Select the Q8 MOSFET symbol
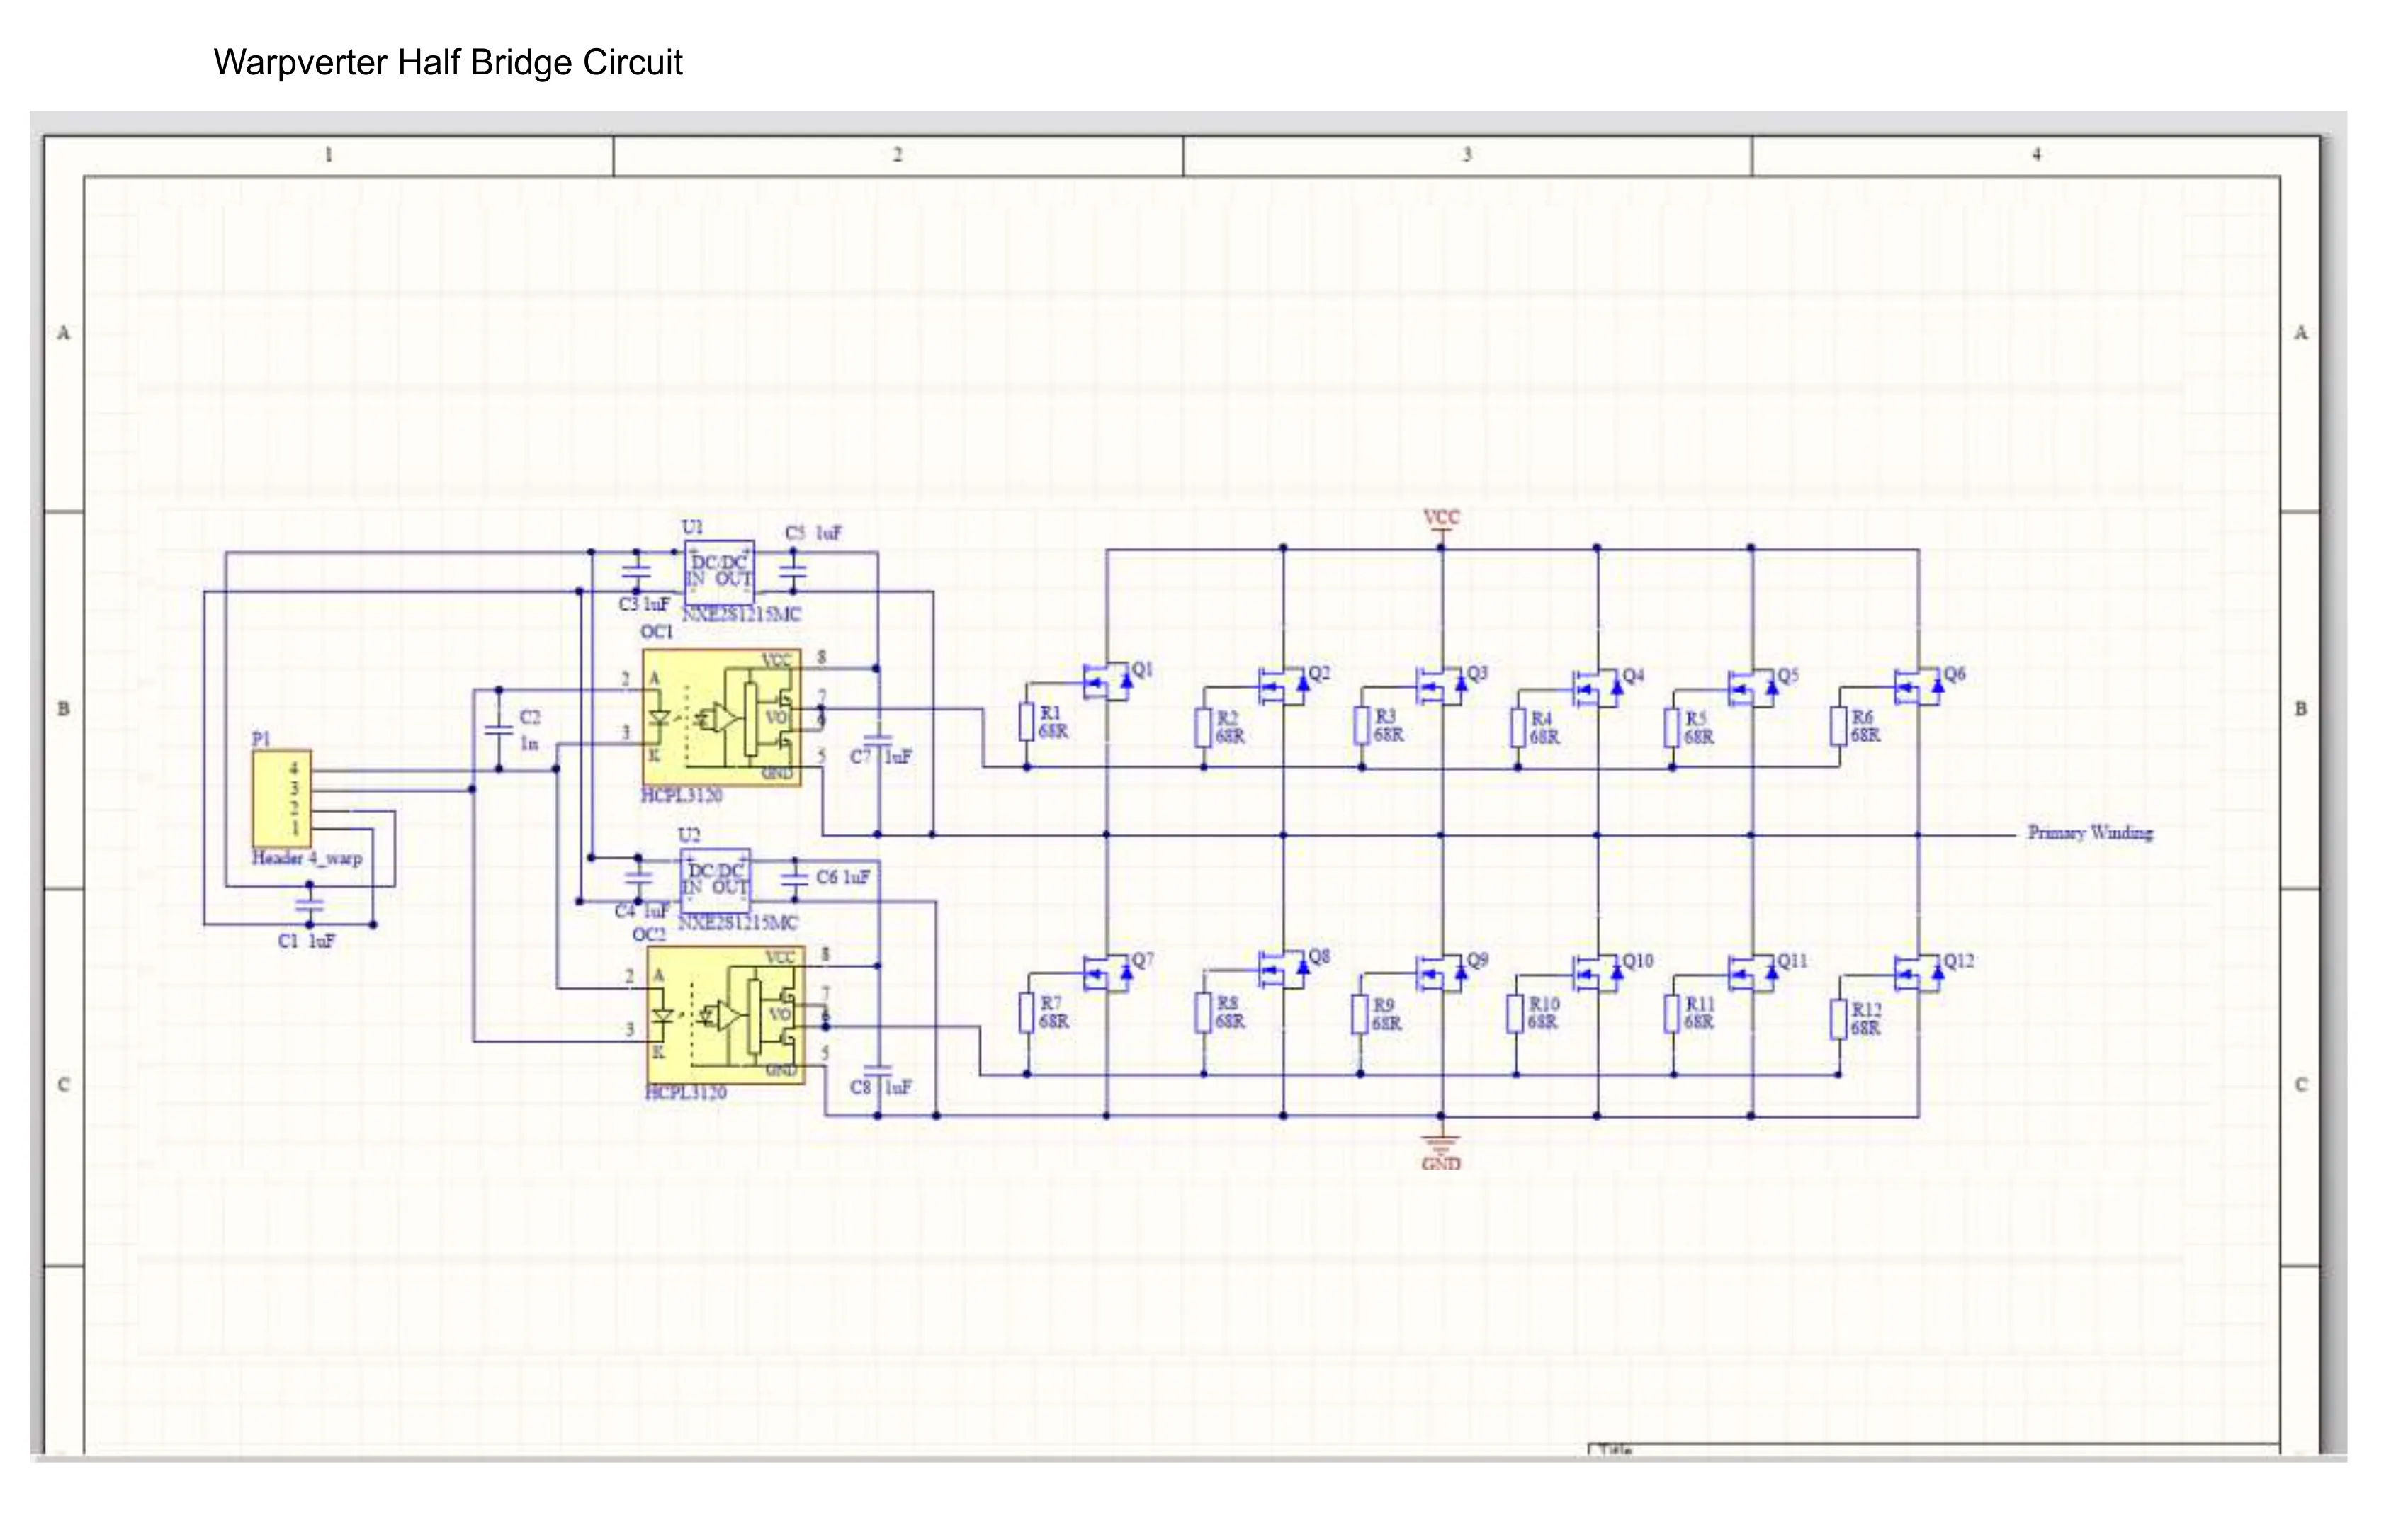 pyautogui.click(x=1284, y=968)
